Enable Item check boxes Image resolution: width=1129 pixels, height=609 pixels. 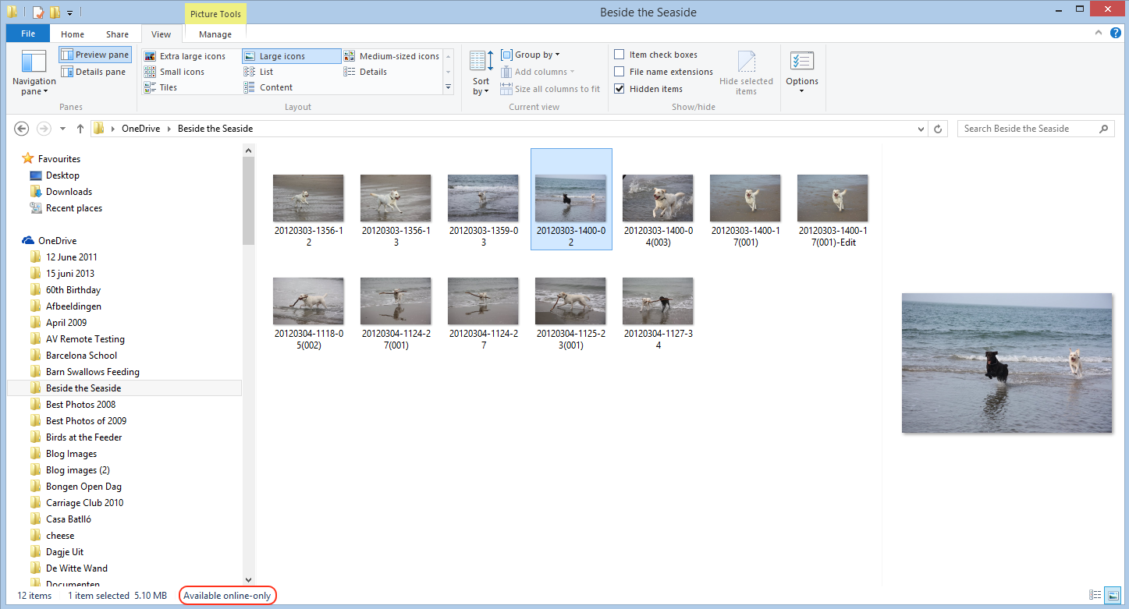pyautogui.click(x=619, y=55)
